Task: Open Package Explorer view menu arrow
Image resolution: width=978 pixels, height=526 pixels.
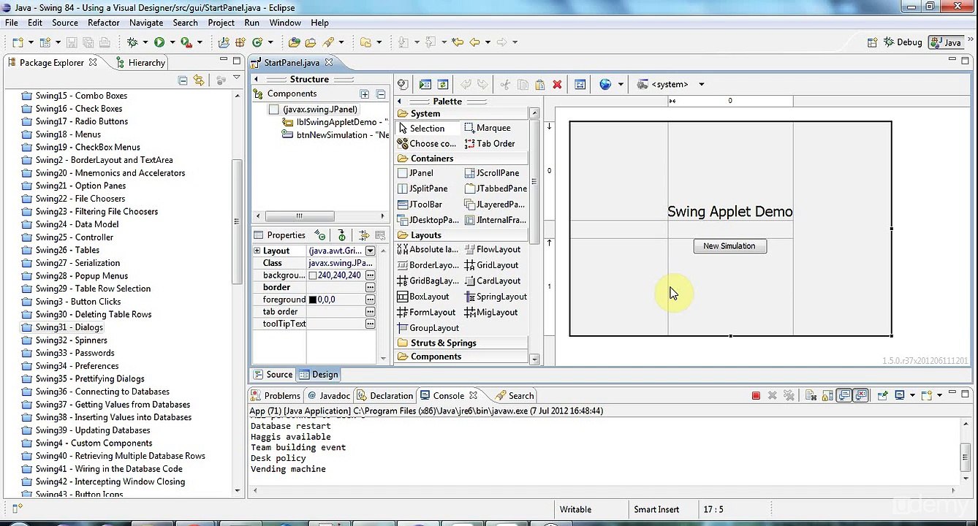Action: (237, 77)
